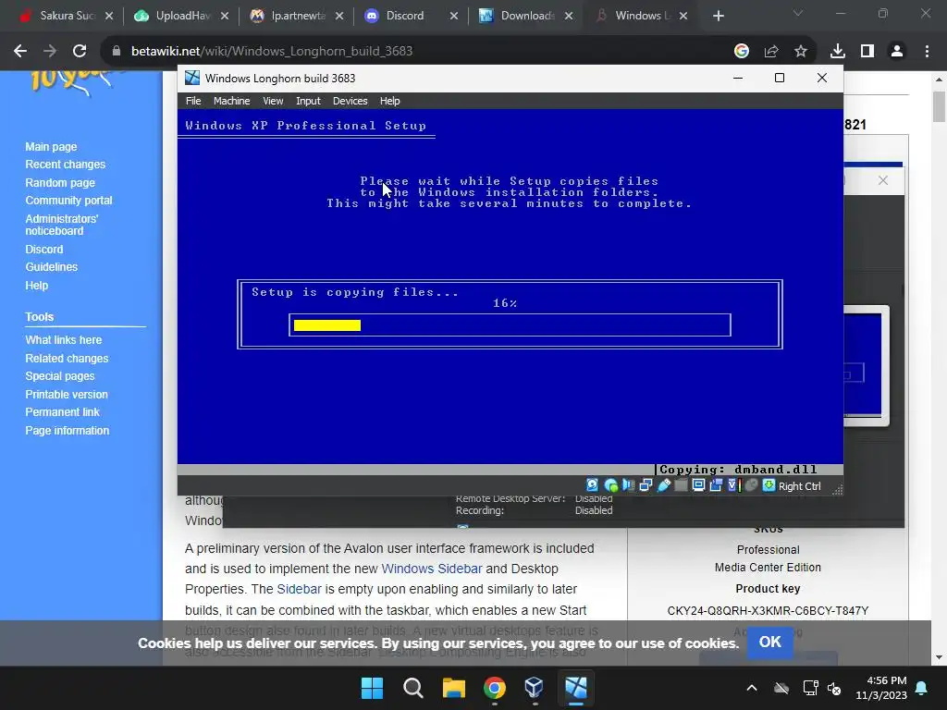
Task: Open the Discord sidebar link
Action: pyautogui.click(x=44, y=249)
